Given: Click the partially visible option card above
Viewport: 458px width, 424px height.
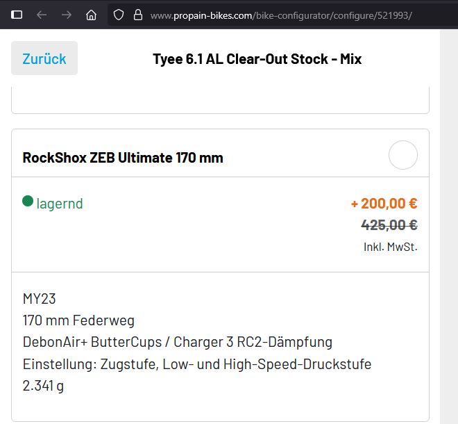Looking at the screenshot, I should click(220, 101).
